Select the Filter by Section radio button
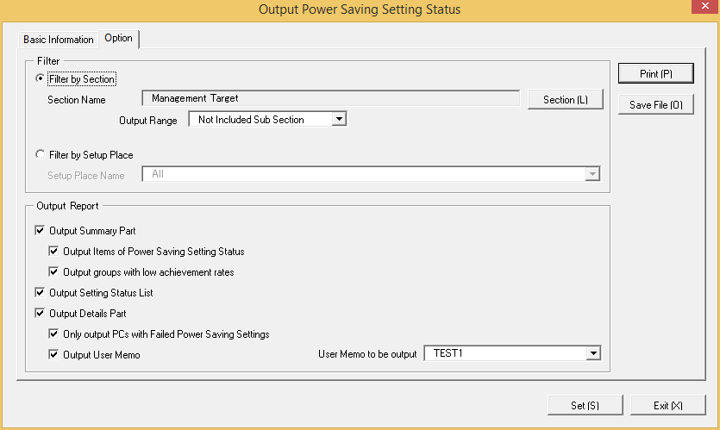 (x=40, y=78)
